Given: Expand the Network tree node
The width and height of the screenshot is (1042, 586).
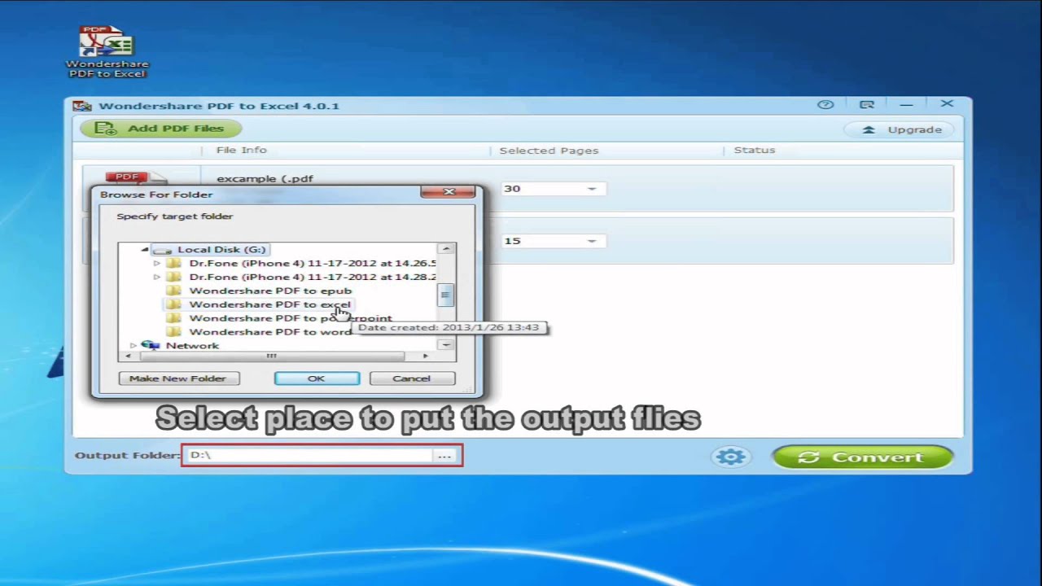Looking at the screenshot, I should (x=133, y=346).
